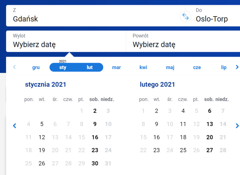240x175 pixels.
Task: Show previous calendar month with left arrow
Action: (x=14, y=126)
